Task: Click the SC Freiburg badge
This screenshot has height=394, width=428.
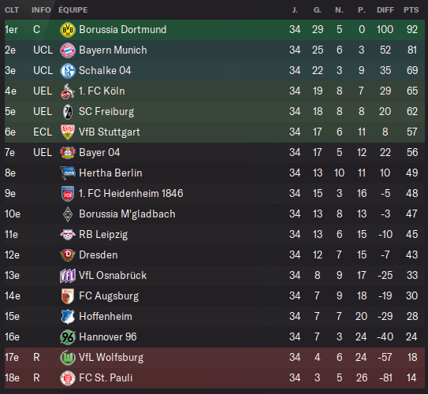Action: coord(68,112)
